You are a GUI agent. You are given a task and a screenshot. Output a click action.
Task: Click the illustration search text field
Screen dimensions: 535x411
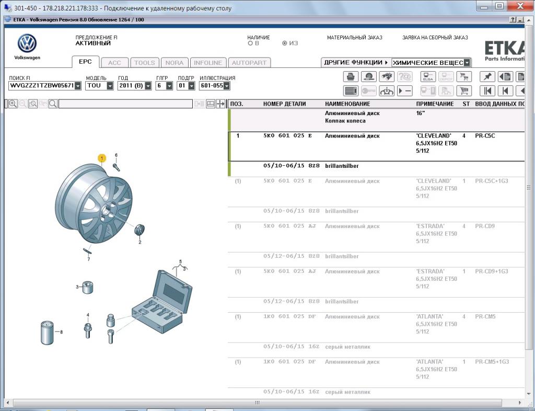coord(125,104)
